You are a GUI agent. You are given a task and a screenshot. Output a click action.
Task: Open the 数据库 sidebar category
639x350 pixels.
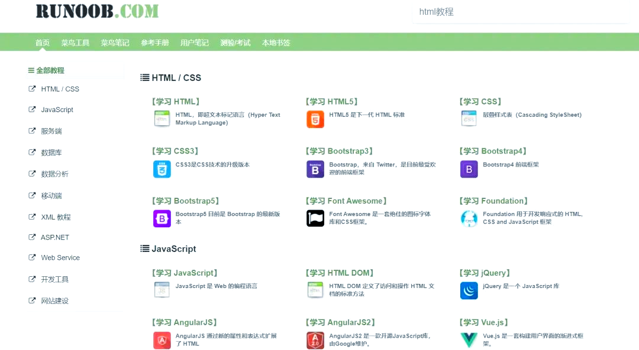51,153
